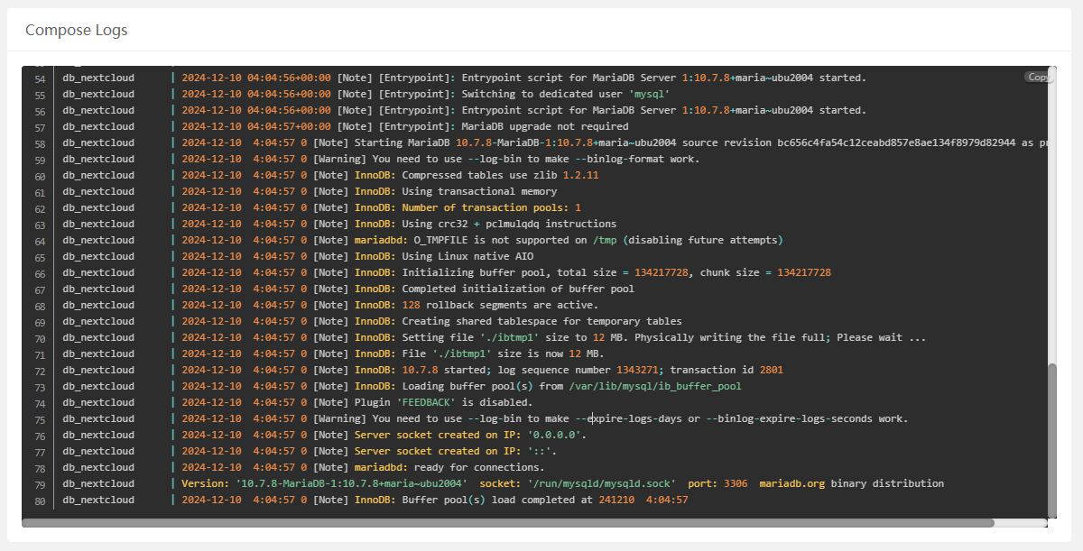Click 'MariaDB upgrade not required' log text

coord(544,127)
